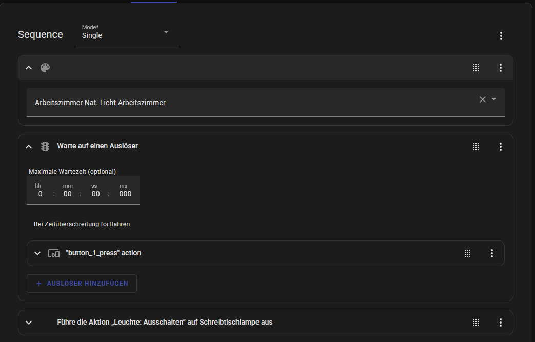The height and width of the screenshot is (342, 535).
Task: Click drag handle of button_1_press trigger
Action: pyautogui.click(x=467, y=253)
